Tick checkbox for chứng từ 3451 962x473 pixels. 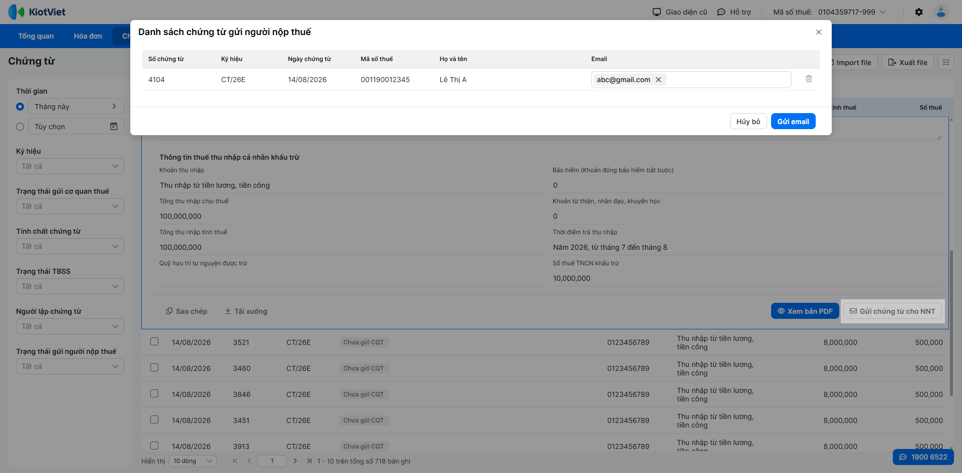click(x=154, y=419)
